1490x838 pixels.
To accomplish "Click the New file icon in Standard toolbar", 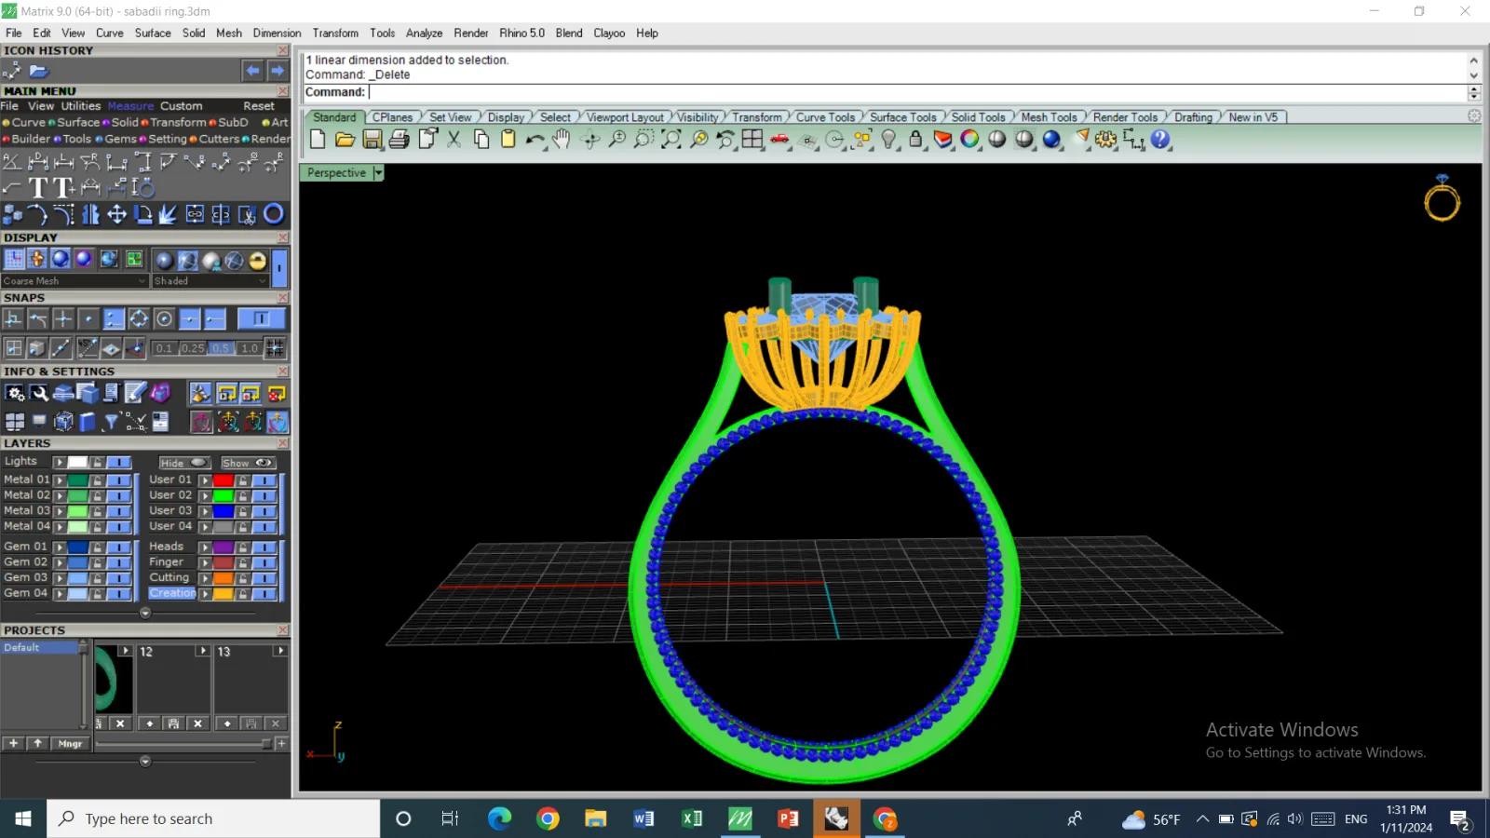I will click(x=318, y=140).
